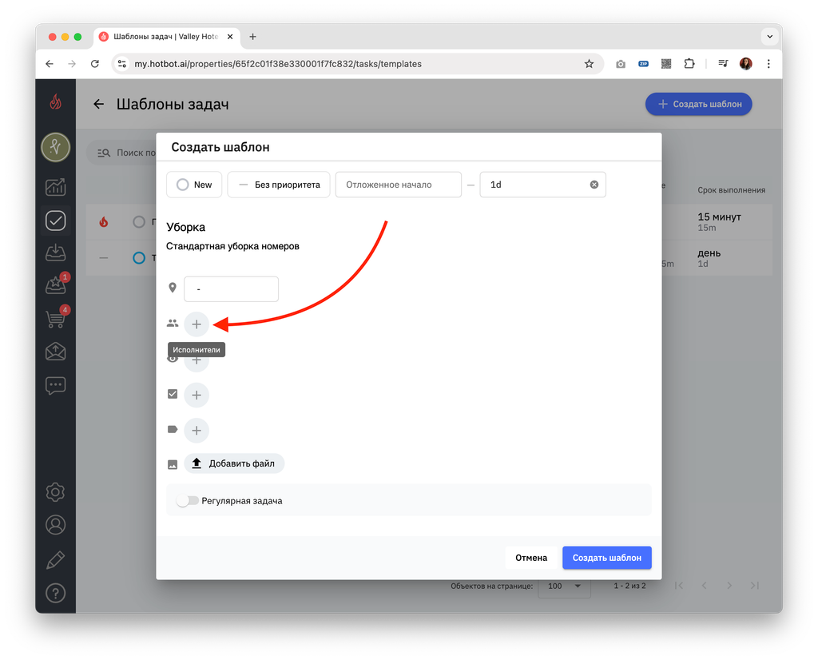Click the pencil edit sidebar icon
This screenshot has height=660, width=818.
coord(55,560)
